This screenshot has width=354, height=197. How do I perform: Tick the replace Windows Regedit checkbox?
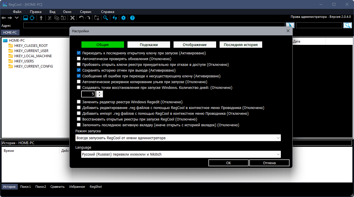point(79,102)
